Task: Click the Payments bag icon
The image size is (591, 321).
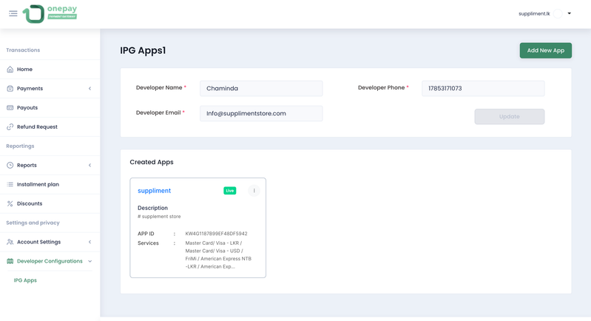Action: [x=10, y=89]
